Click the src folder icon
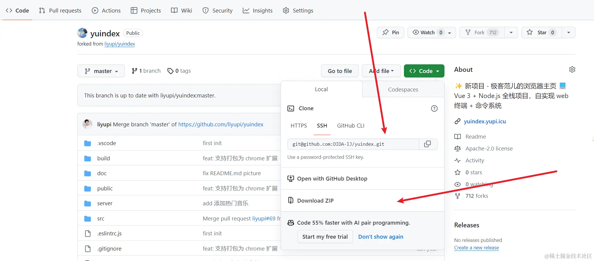 (88, 219)
